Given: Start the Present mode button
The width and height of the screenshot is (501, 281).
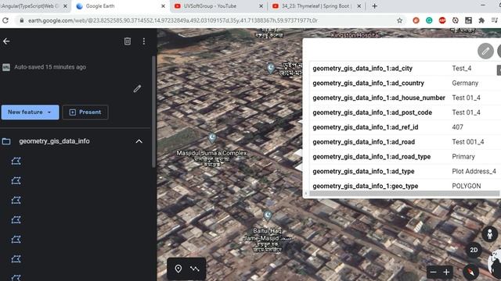Looking at the screenshot, I should click(85, 112).
